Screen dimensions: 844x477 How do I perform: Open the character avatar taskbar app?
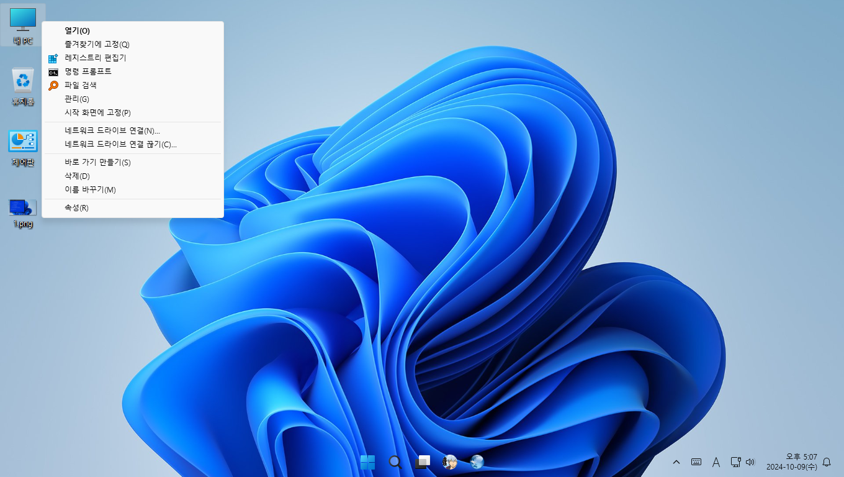450,462
